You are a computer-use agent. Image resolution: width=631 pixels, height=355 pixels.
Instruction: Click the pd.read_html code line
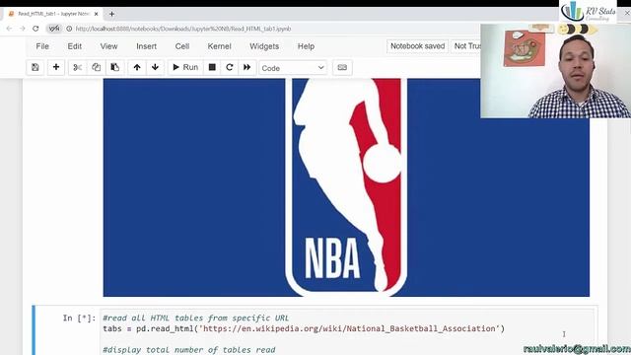pyautogui.click(x=304, y=328)
